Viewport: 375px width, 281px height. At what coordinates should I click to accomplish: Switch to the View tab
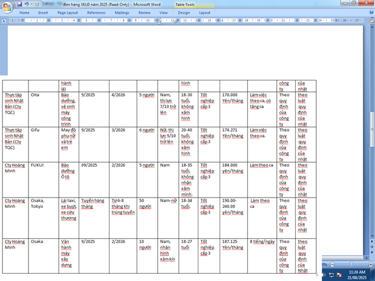point(163,13)
